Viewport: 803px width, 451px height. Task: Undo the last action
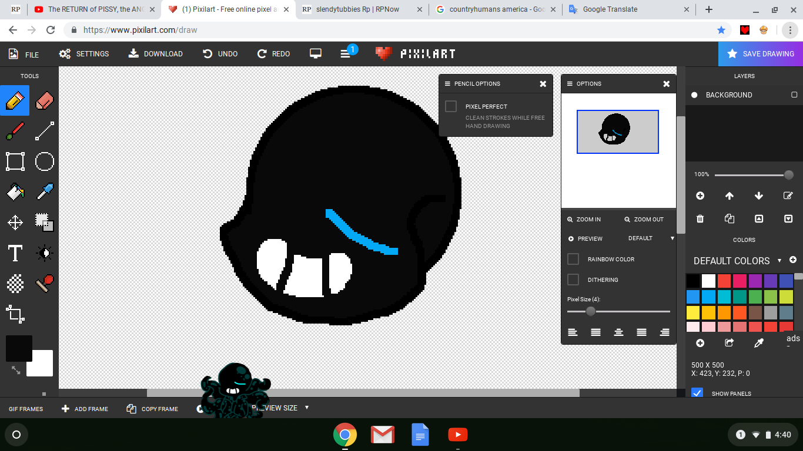[220, 53]
